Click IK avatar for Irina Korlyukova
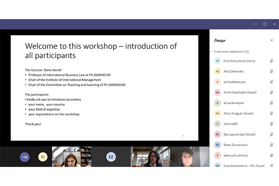This screenshot has height=186, width=279. tap(217, 61)
